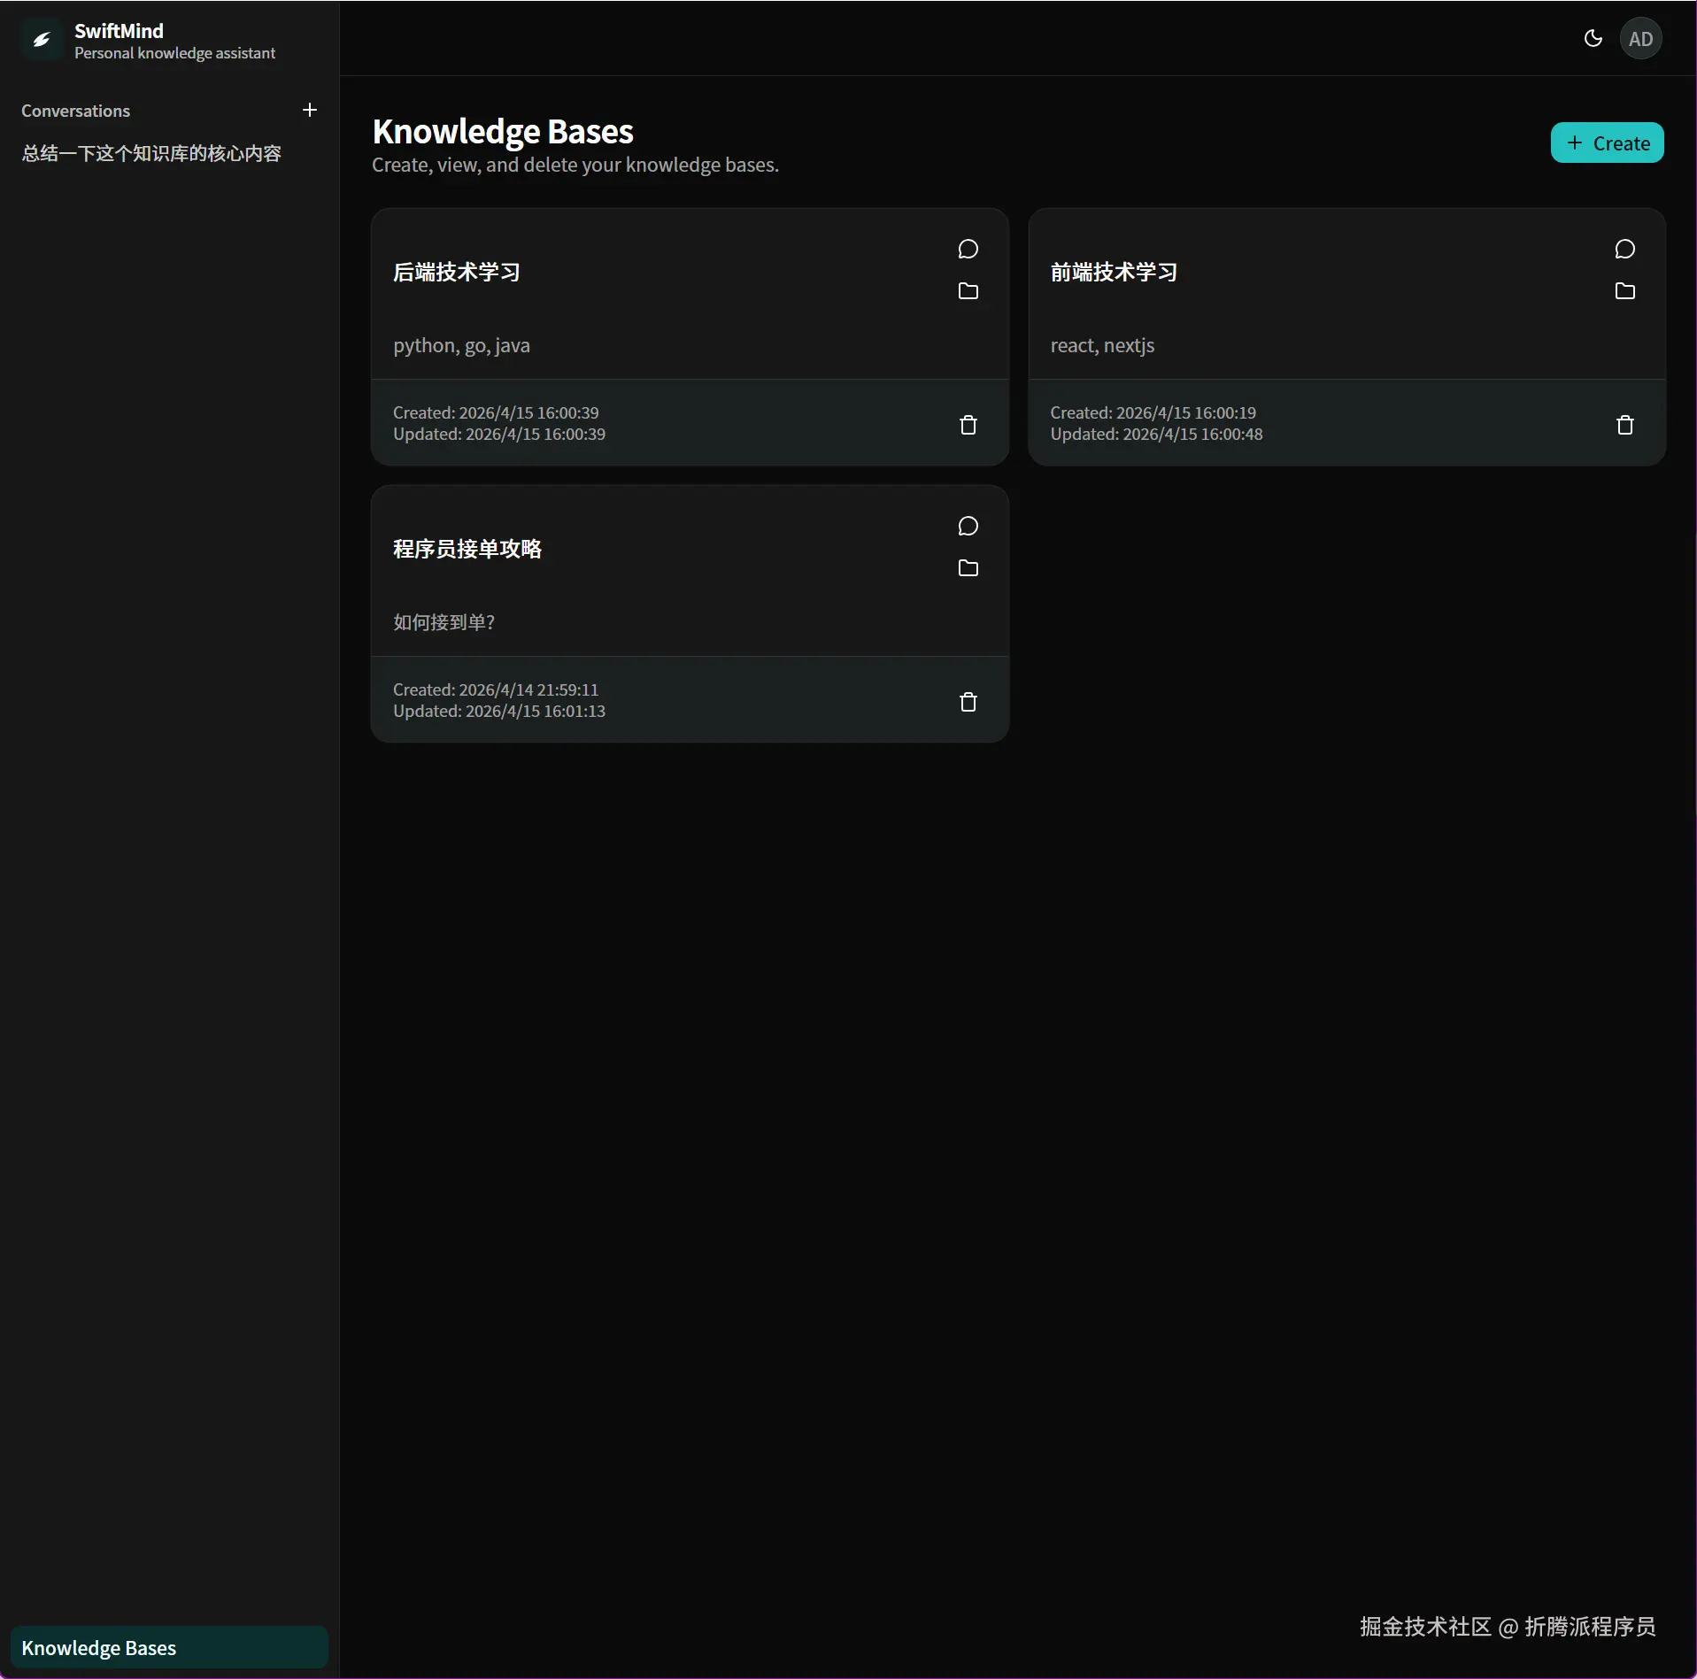
Task: Click the Knowledge Bases page heading
Action: click(x=503, y=131)
